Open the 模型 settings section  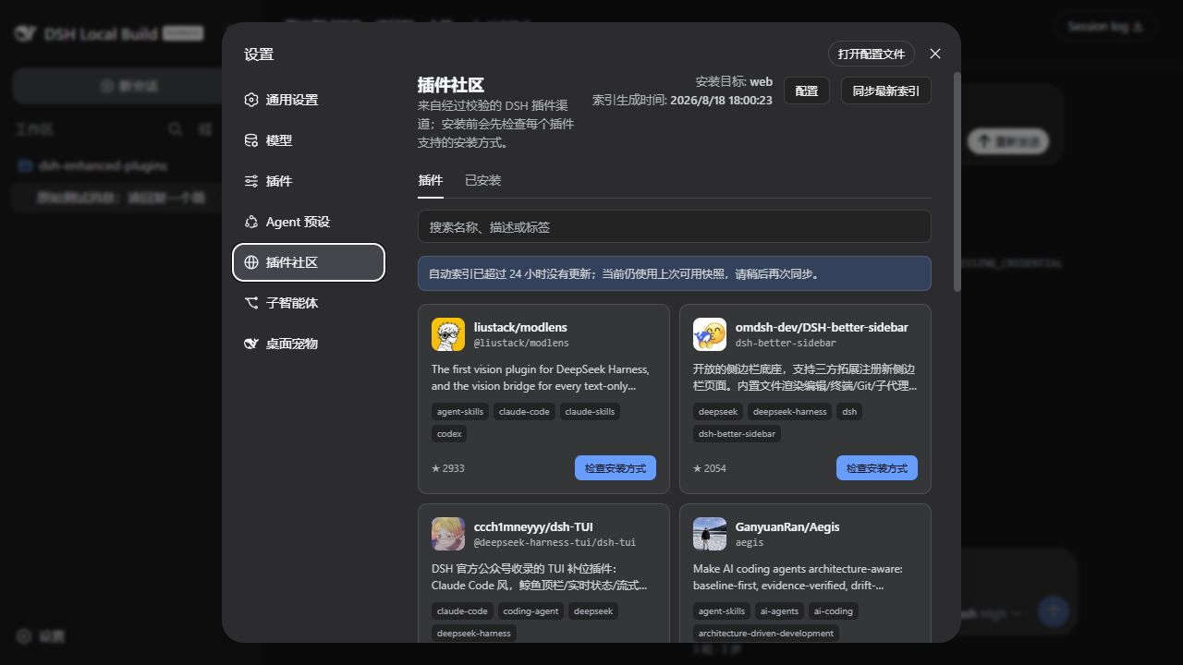309,140
